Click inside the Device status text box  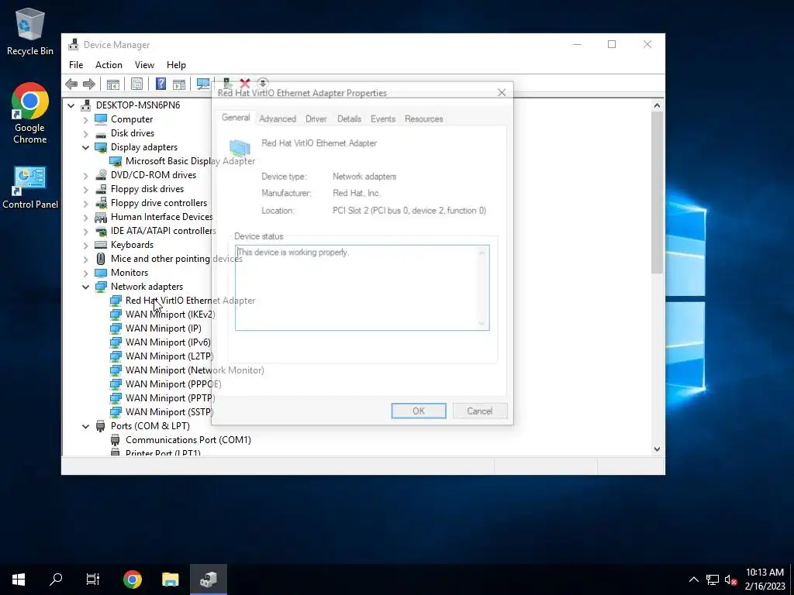(x=362, y=287)
